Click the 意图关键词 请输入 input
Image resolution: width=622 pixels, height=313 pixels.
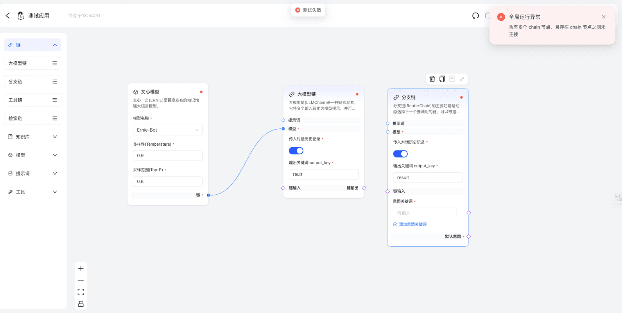coord(425,213)
